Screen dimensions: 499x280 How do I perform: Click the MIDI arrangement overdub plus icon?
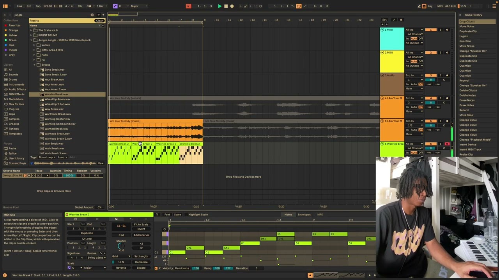pyautogui.click(x=241, y=6)
